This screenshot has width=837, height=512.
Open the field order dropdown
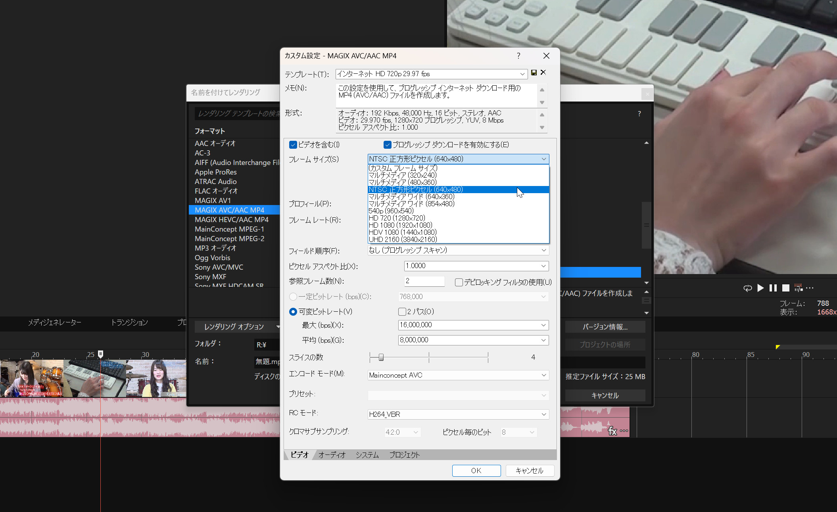pyautogui.click(x=459, y=250)
